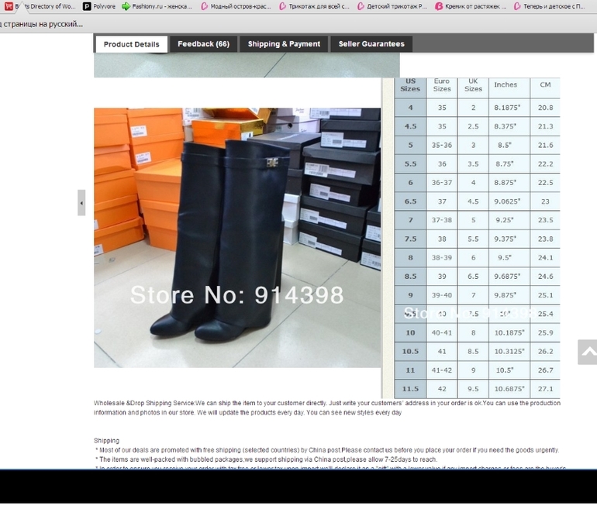Click the 25.9 CM cell

click(x=545, y=332)
